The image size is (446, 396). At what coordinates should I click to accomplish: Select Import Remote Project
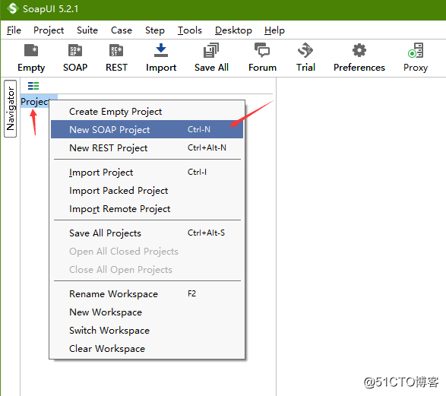pos(147,209)
